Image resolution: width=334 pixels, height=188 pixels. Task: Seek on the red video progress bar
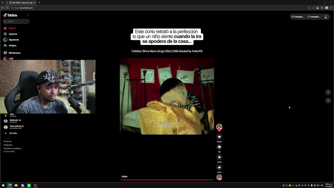point(167,180)
